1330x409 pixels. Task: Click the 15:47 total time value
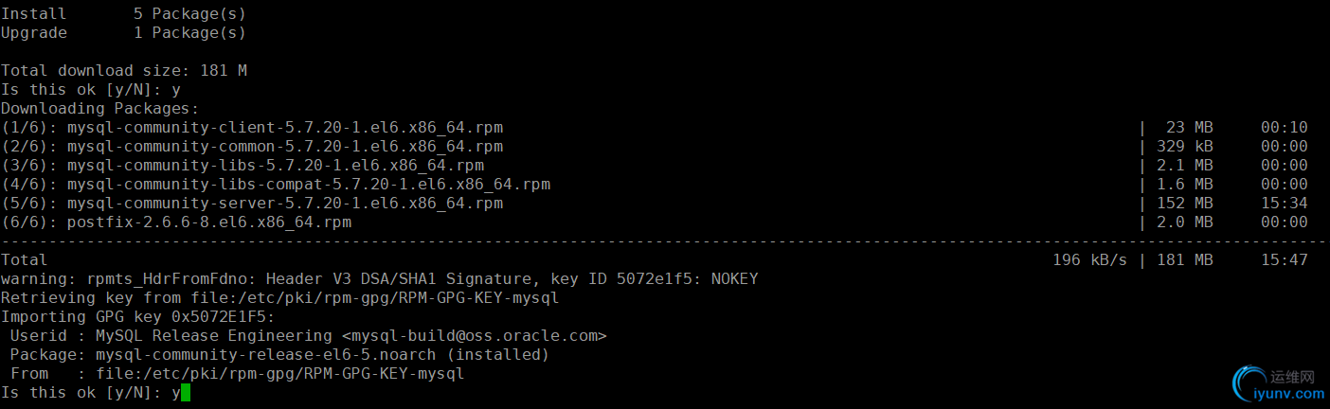[1285, 260]
